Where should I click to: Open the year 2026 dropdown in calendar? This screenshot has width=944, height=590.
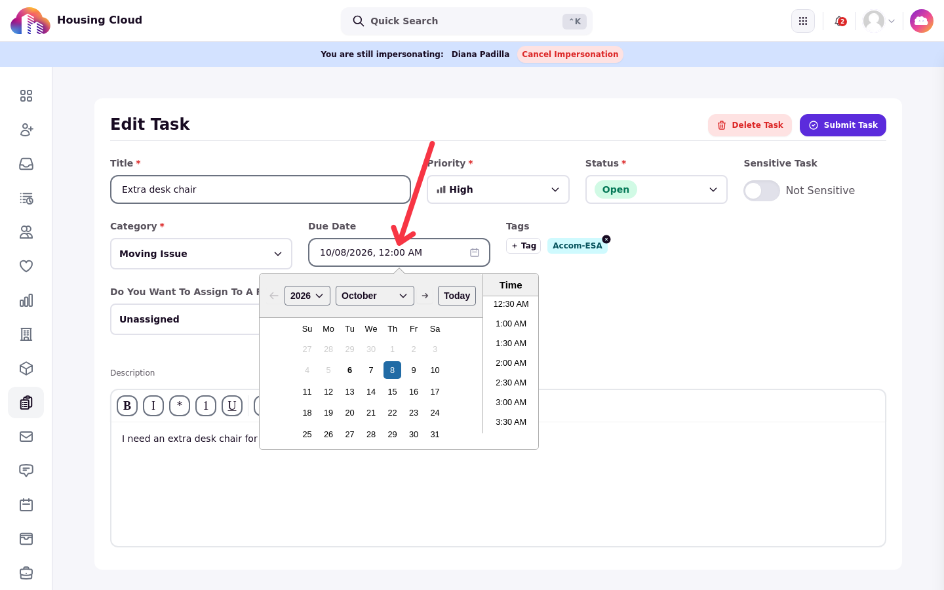pyautogui.click(x=307, y=296)
